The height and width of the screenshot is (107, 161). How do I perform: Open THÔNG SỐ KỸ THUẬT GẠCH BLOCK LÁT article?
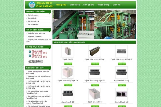(38, 82)
